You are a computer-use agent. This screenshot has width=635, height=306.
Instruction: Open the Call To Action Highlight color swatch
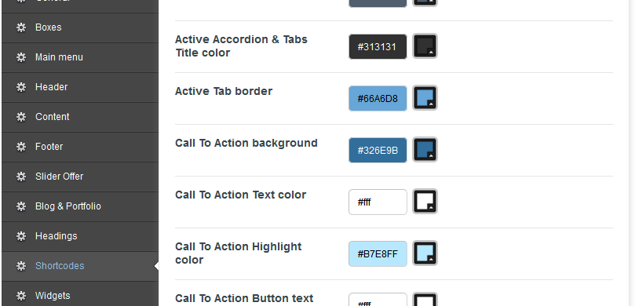coord(425,253)
